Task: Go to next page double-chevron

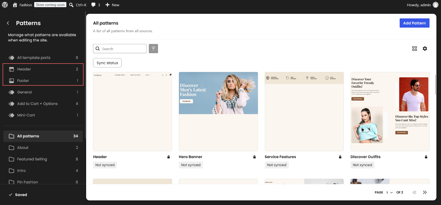Action: (425, 192)
